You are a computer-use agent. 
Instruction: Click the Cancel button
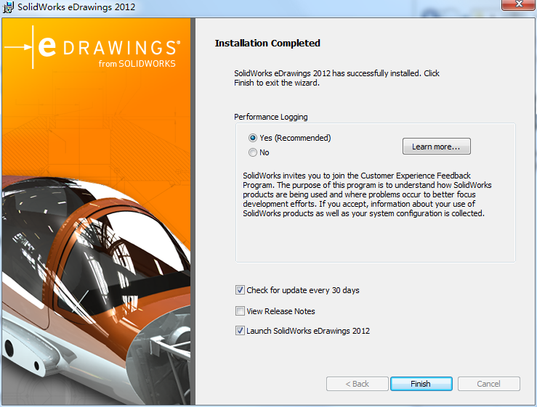point(488,384)
